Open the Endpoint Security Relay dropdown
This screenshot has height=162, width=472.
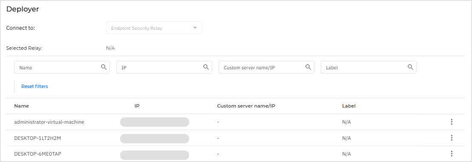(x=154, y=28)
